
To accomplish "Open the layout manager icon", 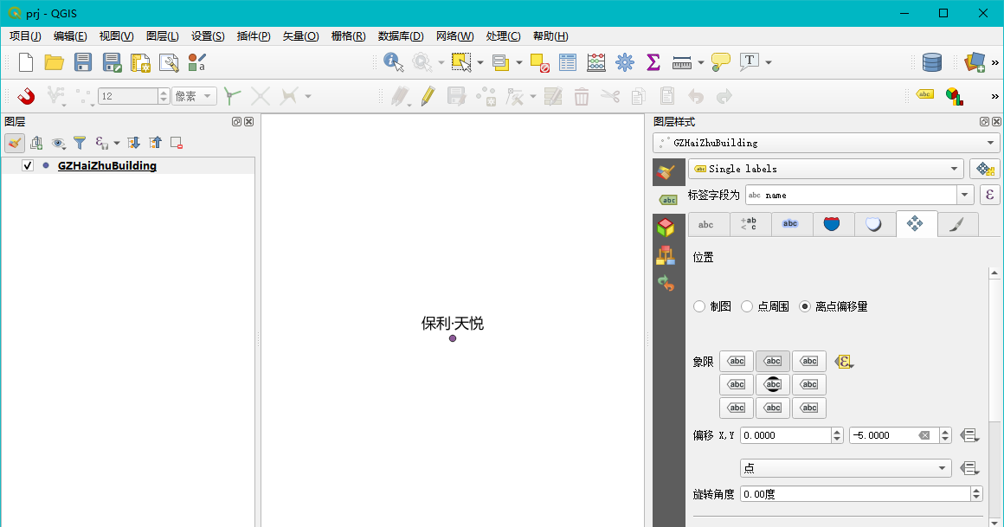I will (169, 62).
